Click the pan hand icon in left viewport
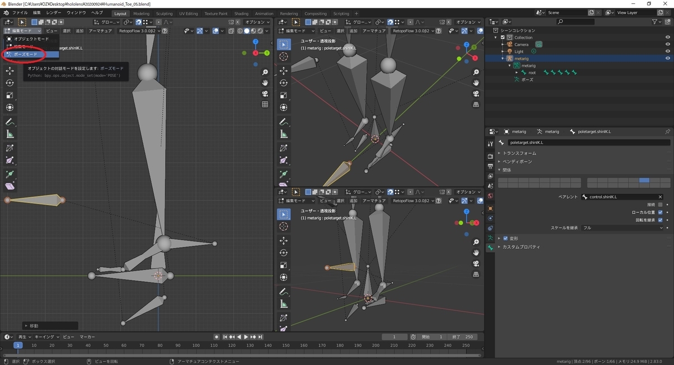This screenshot has height=365, width=674. click(265, 83)
